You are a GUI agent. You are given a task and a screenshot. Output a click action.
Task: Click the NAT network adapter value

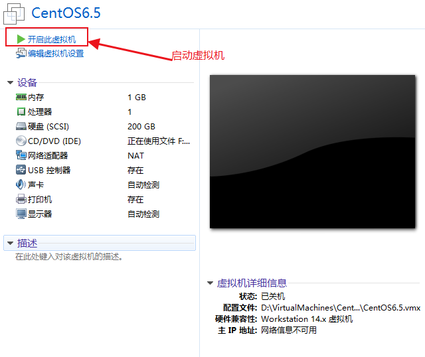[135, 156]
